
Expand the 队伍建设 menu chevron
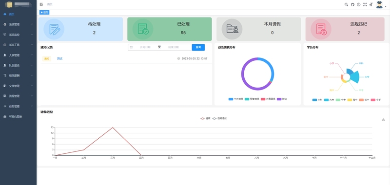tap(32, 65)
